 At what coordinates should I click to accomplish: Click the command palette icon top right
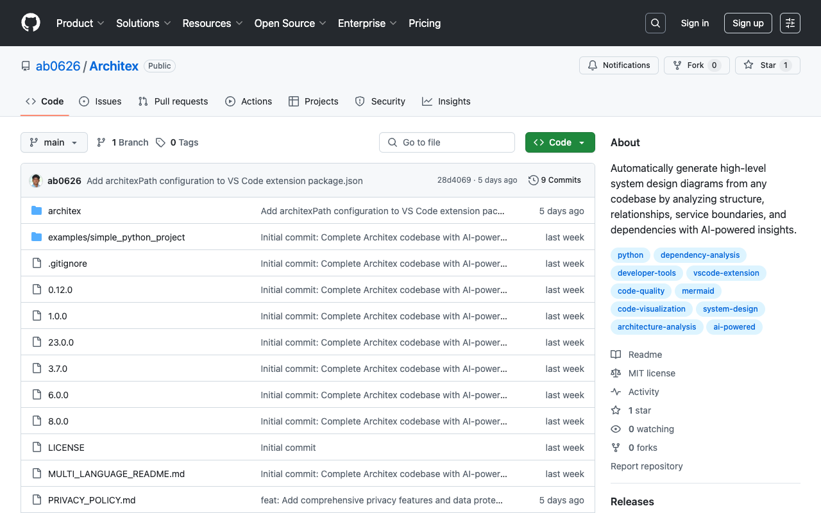[790, 22]
